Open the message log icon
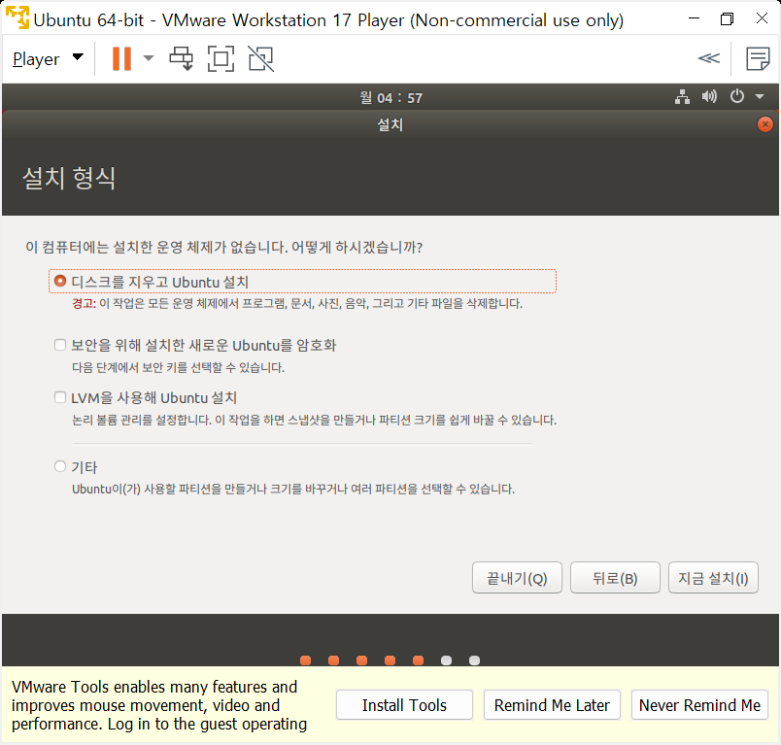The image size is (781, 745). pos(758,58)
